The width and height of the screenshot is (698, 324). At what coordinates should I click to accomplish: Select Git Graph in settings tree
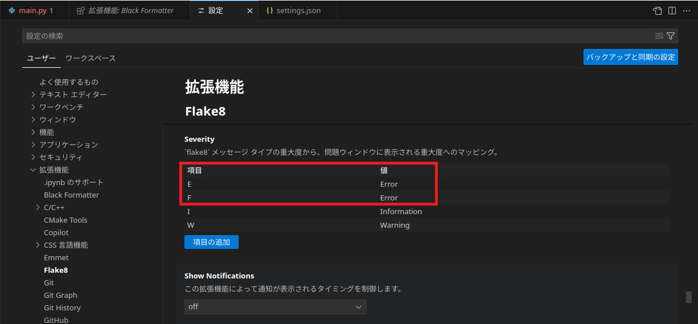[x=60, y=295]
